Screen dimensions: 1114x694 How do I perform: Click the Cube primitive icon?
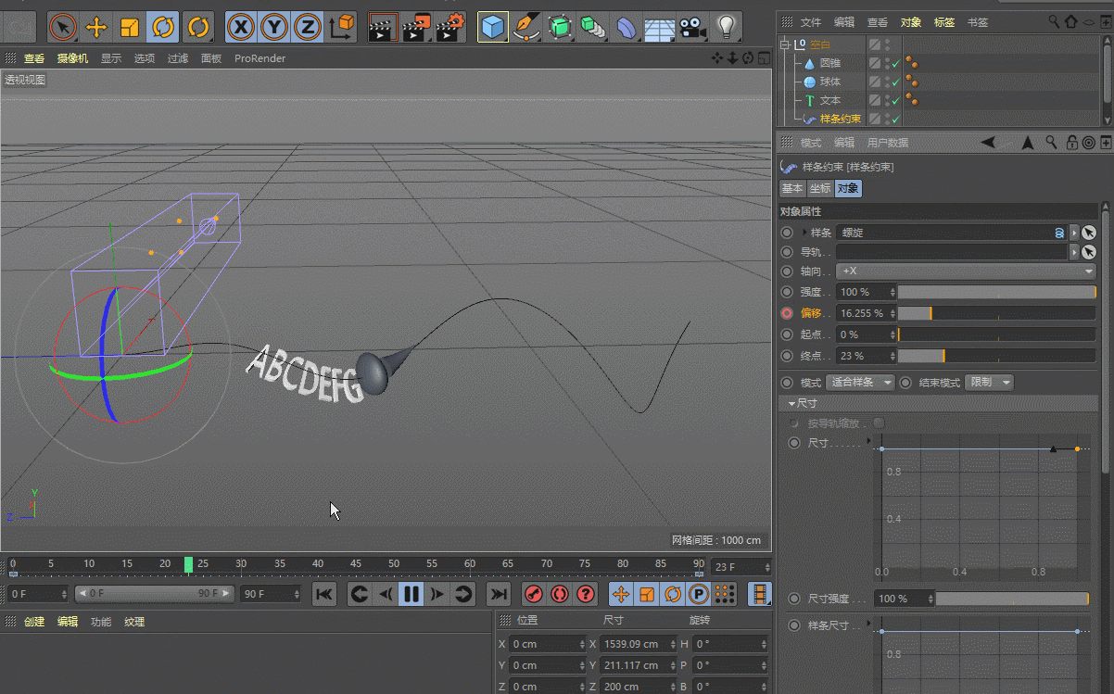coord(493,27)
